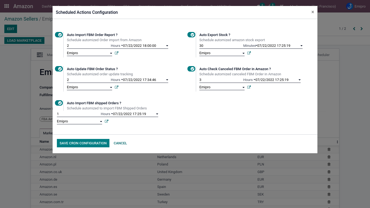Screen dimensions: 370x208
Task: Delete the Amazon.de marketplace row
Action: click(x=329, y=179)
